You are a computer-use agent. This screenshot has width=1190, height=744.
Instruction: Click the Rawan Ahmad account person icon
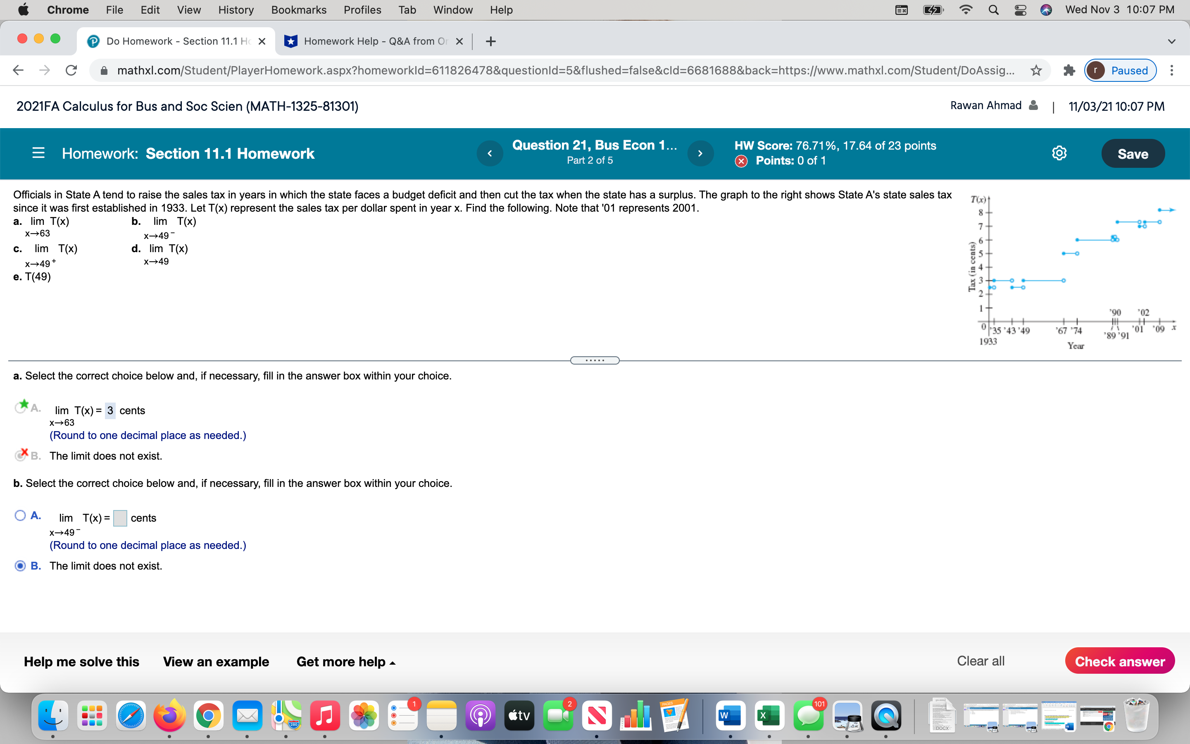[1033, 105]
